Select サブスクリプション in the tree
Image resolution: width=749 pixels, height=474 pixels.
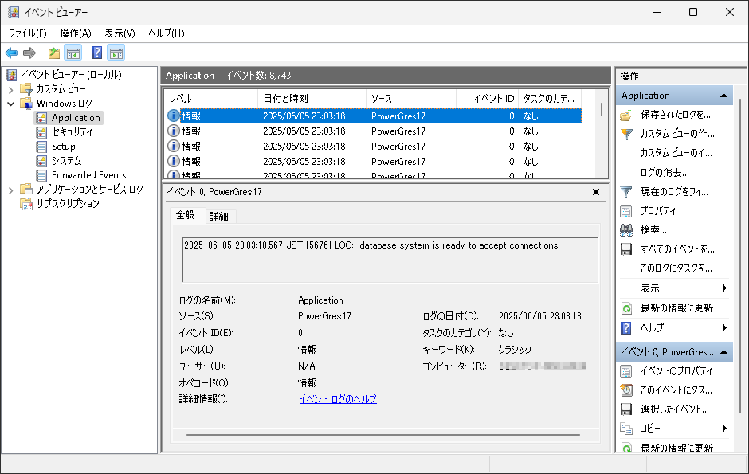click(68, 203)
